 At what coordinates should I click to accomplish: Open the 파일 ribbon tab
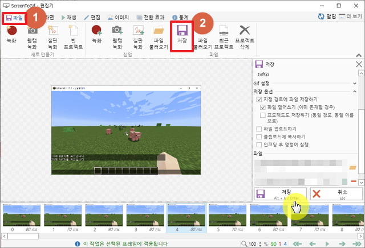click(14, 18)
